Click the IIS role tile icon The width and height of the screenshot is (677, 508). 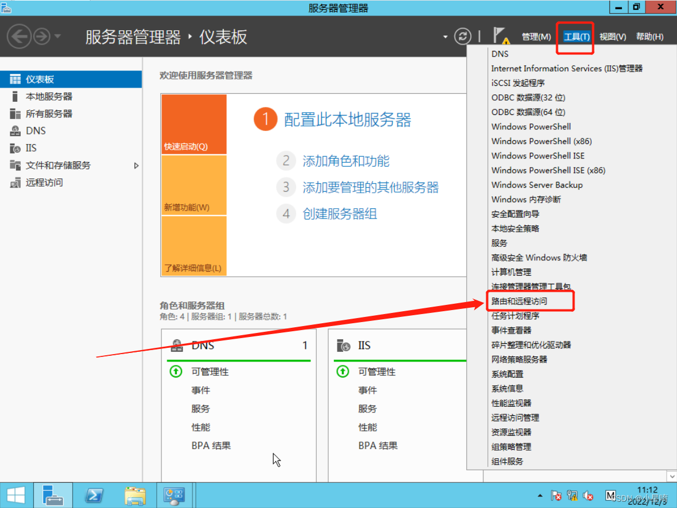343,346
